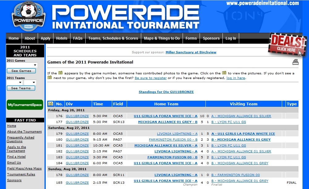Open Field Maps/Area Maps link

[24, 169]
